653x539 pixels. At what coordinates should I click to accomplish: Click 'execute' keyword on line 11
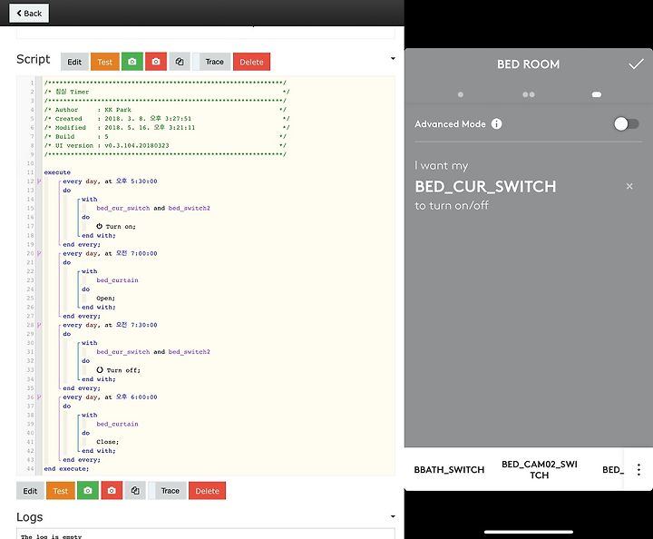(x=57, y=172)
